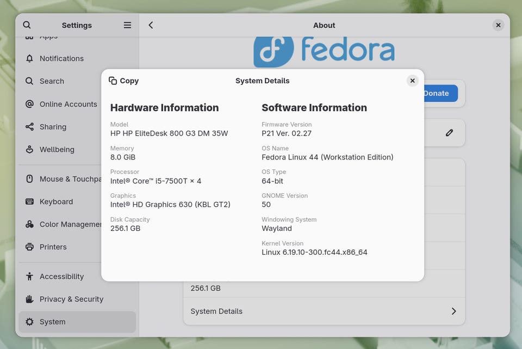The height and width of the screenshot is (349, 522).
Task: Click graphics value 'Intel® HD Graphics 630 (KBL GT2)'
Action: (170, 204)
